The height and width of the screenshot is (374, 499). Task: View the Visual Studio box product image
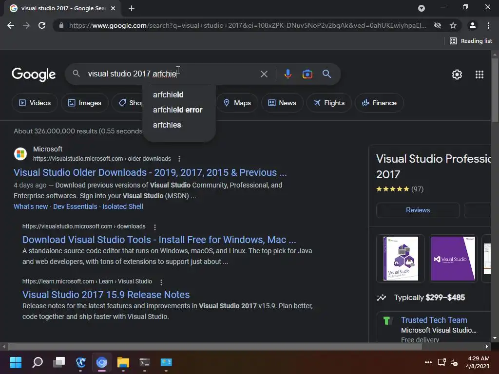pos(401,259)
